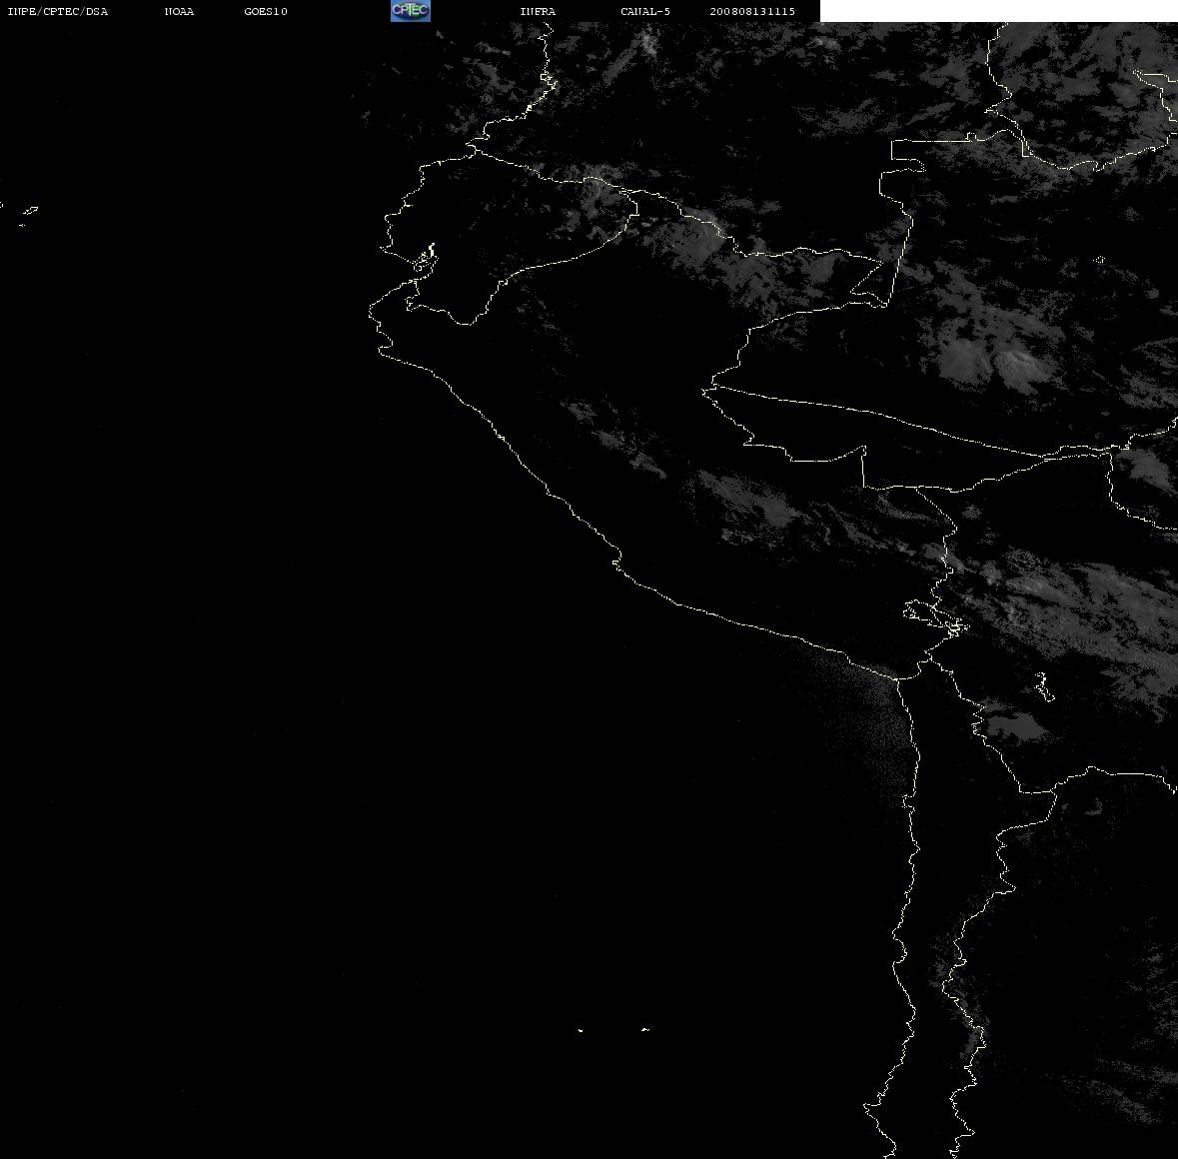The image size is (1178, 1159).
Task: Click the 200808131115 timestamp text
Action: [752, 11]
